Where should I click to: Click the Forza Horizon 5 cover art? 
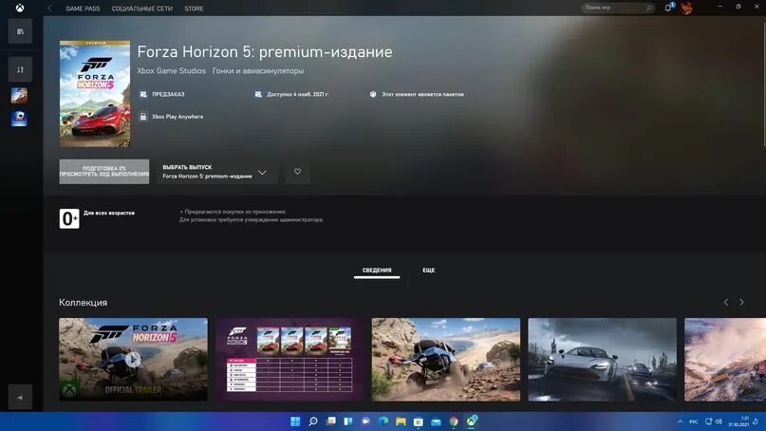tap(95, 94)
